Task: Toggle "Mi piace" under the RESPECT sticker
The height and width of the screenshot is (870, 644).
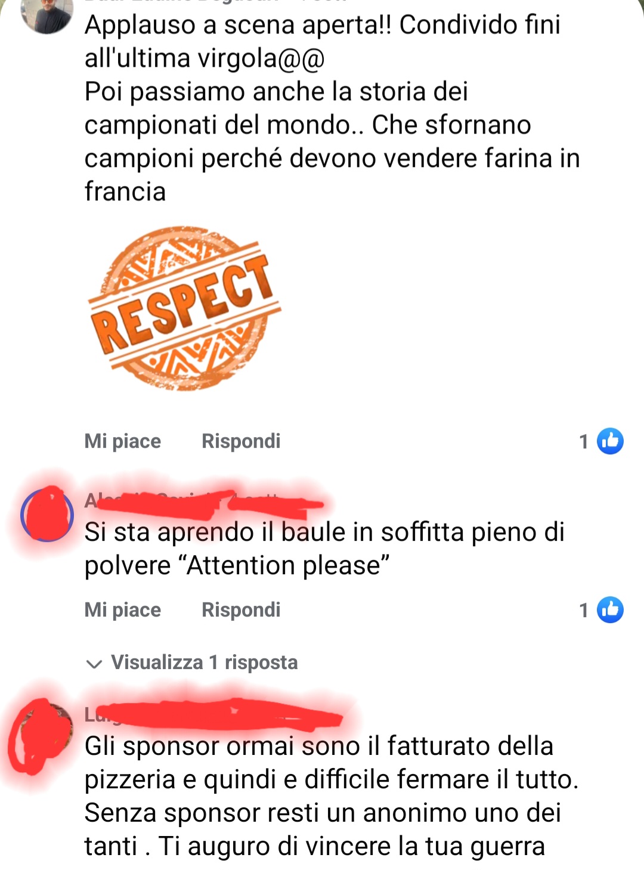Action: point(123,441)
